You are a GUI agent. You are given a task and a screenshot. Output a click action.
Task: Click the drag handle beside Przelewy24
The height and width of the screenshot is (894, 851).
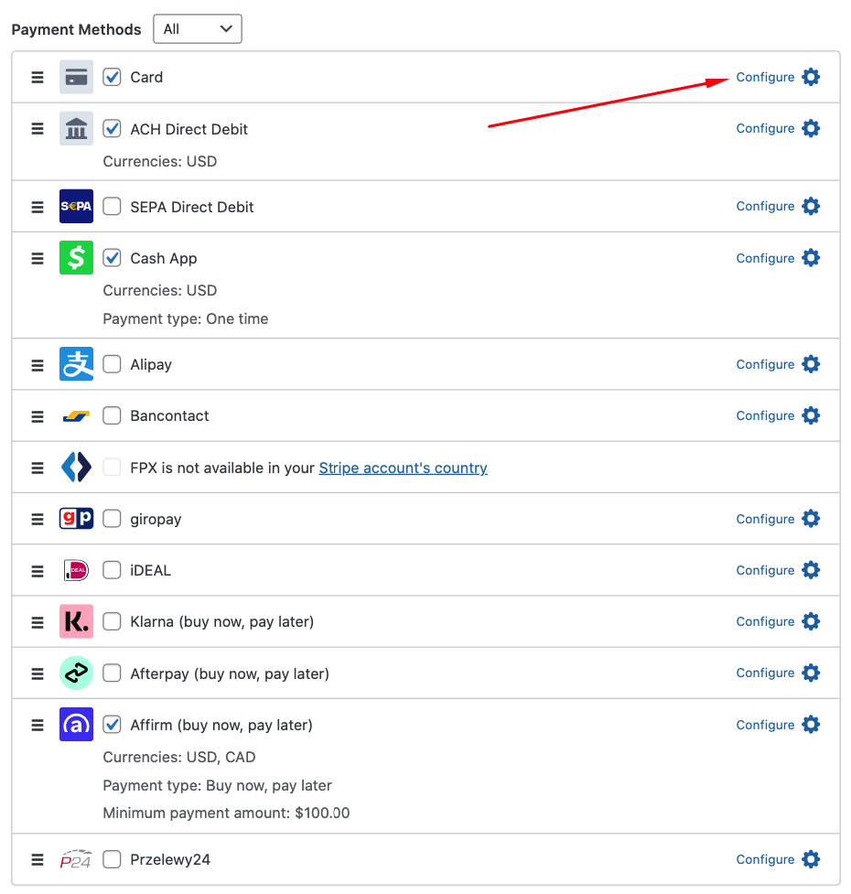[38, 860]
